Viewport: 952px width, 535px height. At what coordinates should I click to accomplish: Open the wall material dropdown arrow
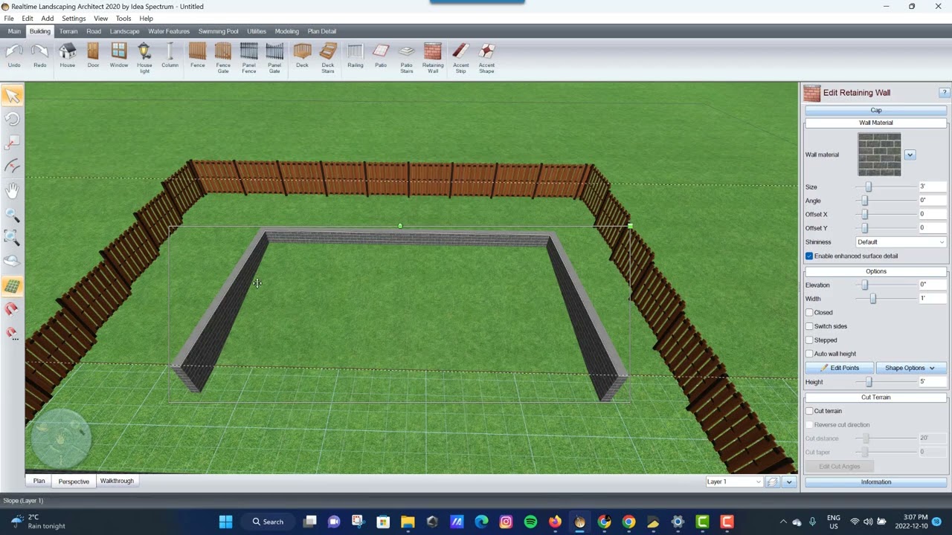(910, 155)
